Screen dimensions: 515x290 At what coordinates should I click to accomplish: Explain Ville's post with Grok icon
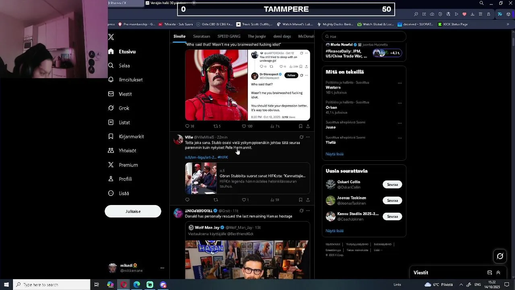301,137
